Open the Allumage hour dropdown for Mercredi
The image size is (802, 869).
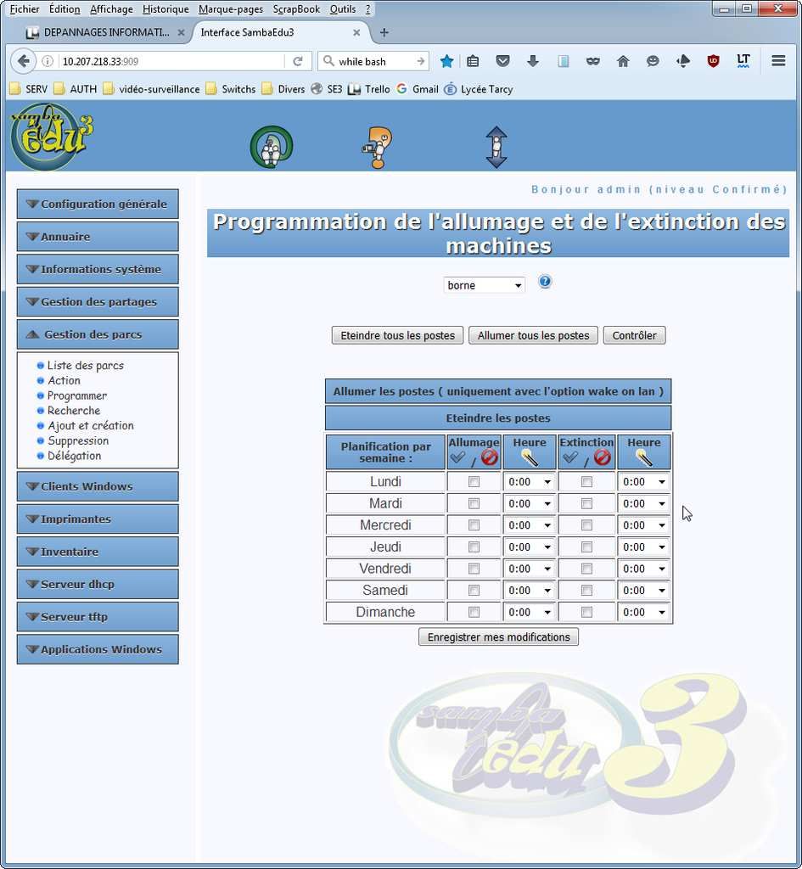530,524
